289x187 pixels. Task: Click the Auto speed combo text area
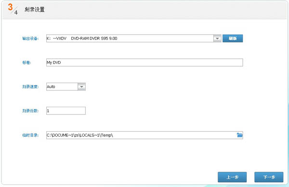pos(62,87)
